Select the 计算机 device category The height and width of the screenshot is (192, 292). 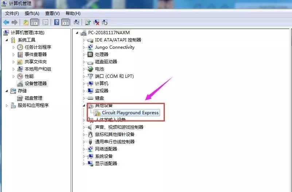(102, 84)
